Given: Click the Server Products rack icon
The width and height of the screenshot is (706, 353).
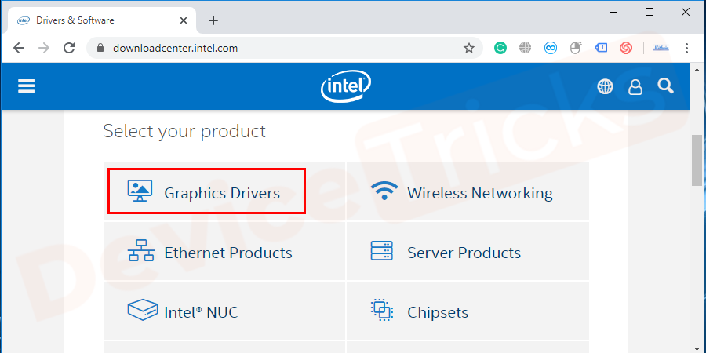Looking at the screenshot, I should coord(381,250).
